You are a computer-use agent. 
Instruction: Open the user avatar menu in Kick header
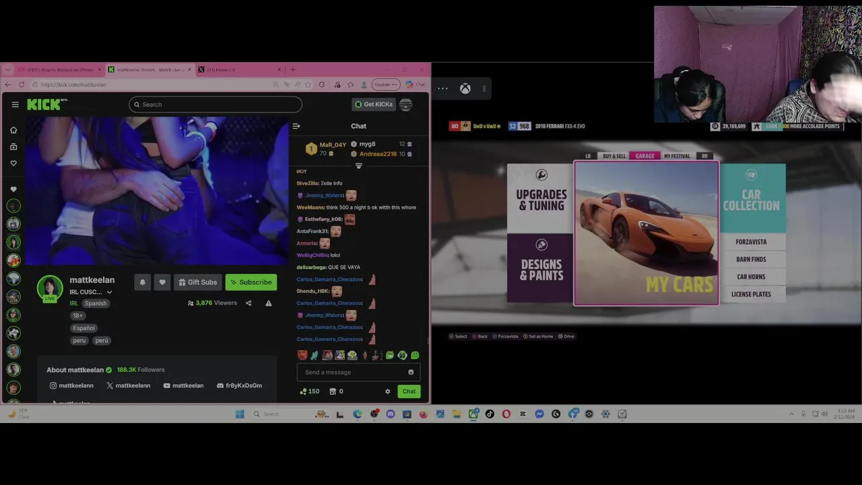[x=405, y=104]
